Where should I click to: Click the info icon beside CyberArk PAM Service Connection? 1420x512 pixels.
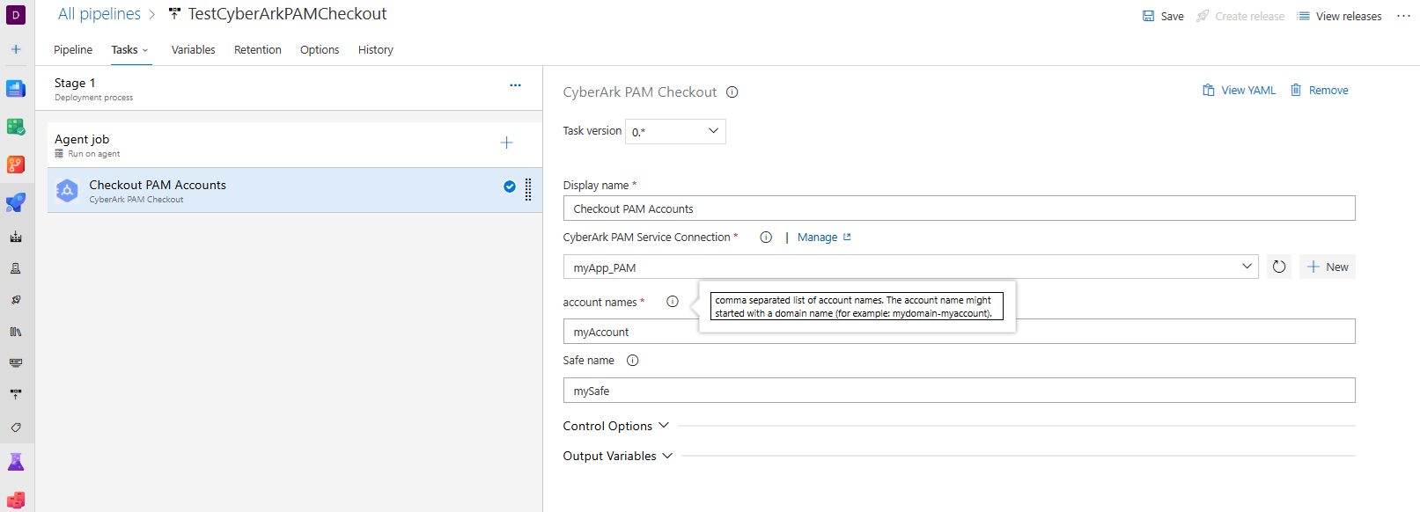[x=766, y=238]
